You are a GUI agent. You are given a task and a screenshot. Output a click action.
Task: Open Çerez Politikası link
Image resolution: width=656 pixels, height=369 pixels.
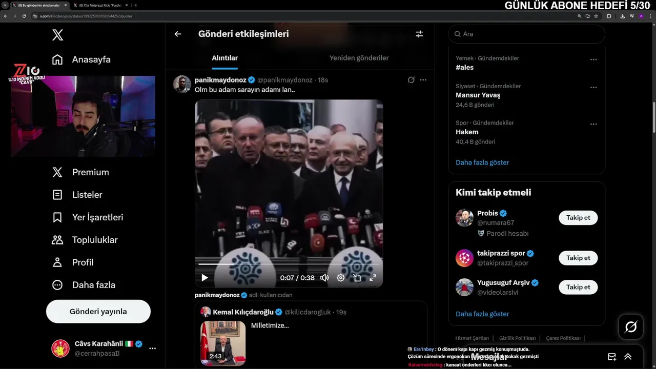point(563,338)
